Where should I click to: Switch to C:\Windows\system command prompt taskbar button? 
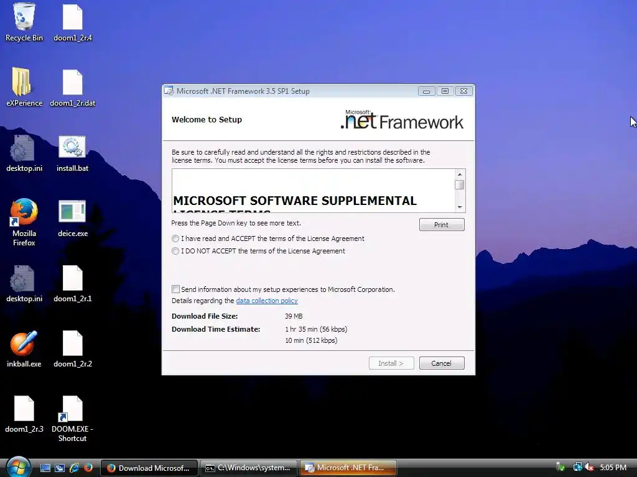click(x=249, y=468)
